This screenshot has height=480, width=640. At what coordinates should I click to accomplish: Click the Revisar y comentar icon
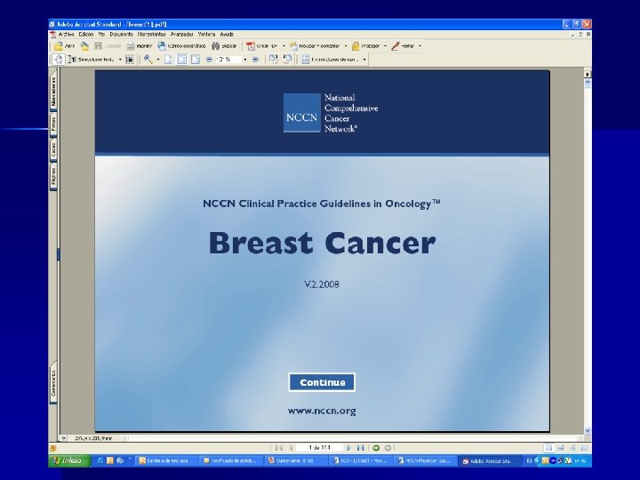pos(293,46)
